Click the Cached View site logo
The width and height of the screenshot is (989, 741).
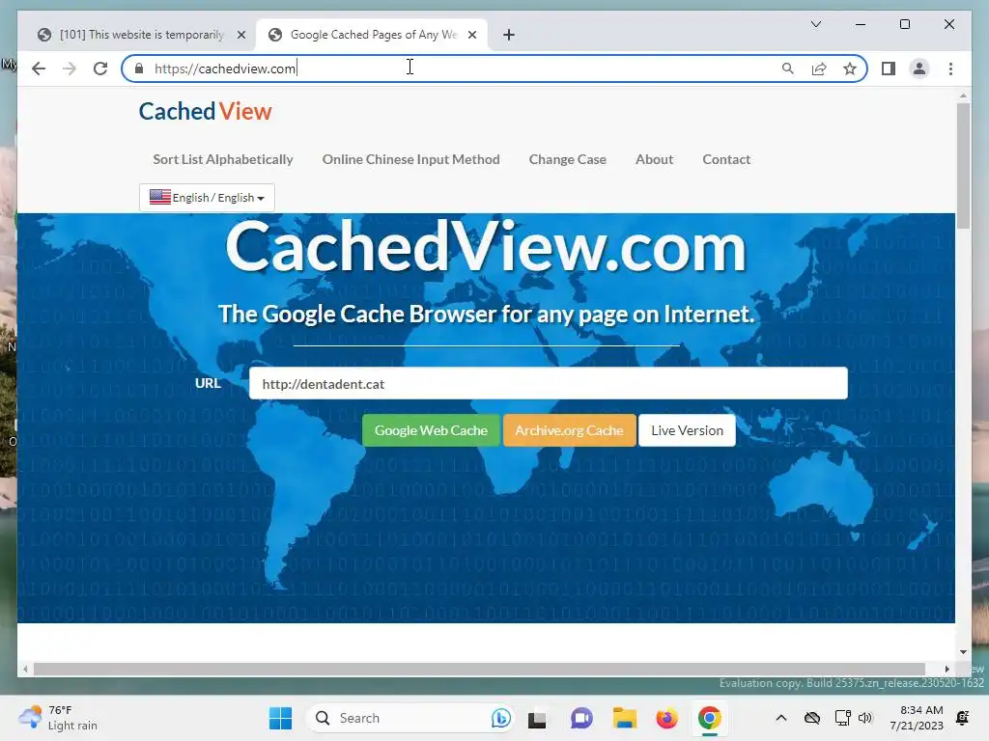coord(205,112)
